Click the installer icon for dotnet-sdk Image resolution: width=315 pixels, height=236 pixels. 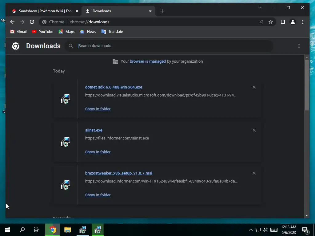pos(65,99)
